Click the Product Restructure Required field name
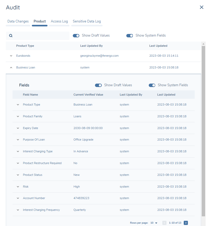Viewport: 208px width, 226px height. pos(42,163)
